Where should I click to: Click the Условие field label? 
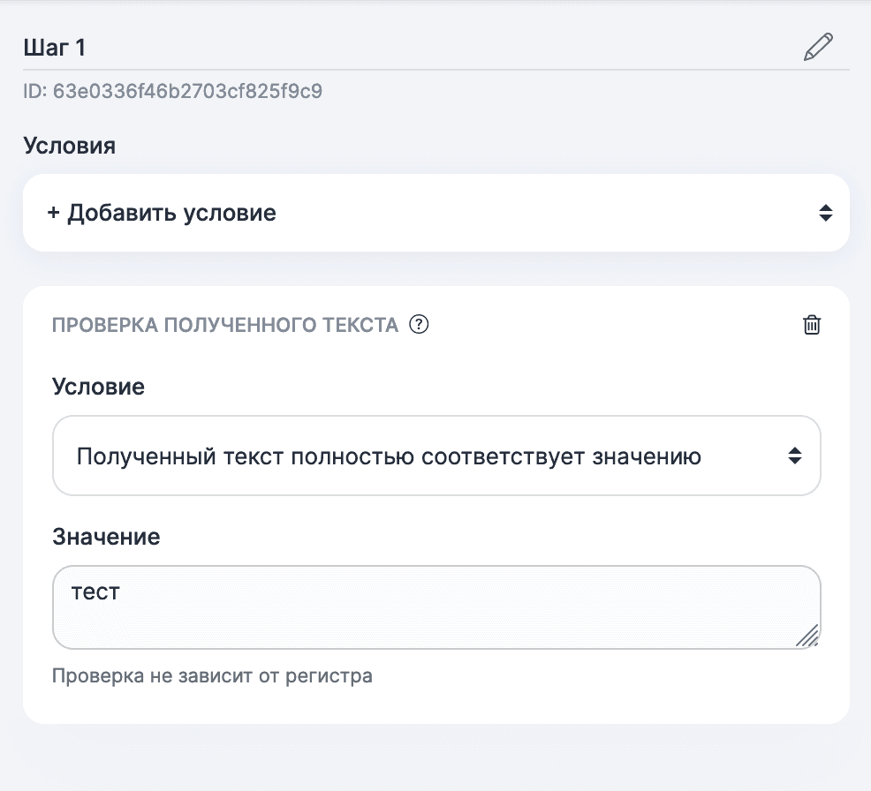point(98,387)
